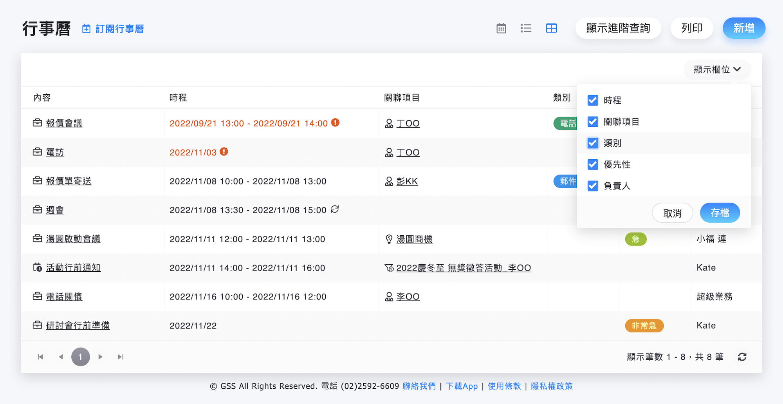Click the briefcase icon next to 電話關懷
Screen dimensions: 783x404
(x=38, y=296)
